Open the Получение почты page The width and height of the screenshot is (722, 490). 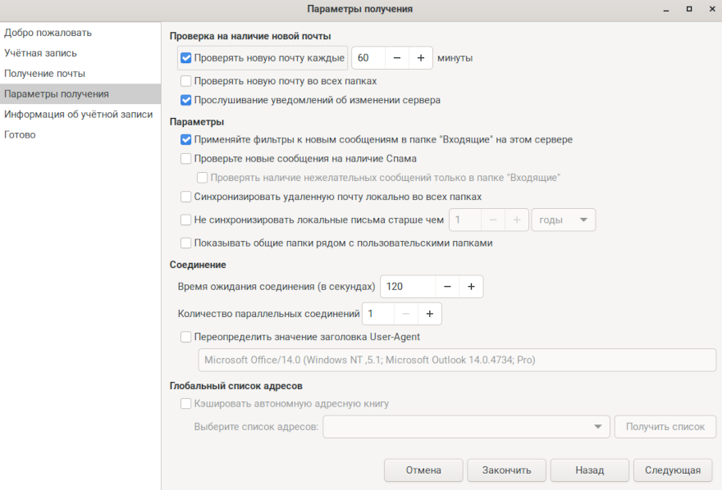click(44, 74)
